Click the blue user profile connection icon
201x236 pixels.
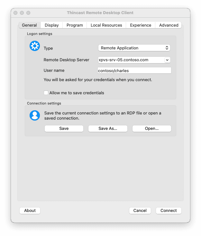click(35, 115)
